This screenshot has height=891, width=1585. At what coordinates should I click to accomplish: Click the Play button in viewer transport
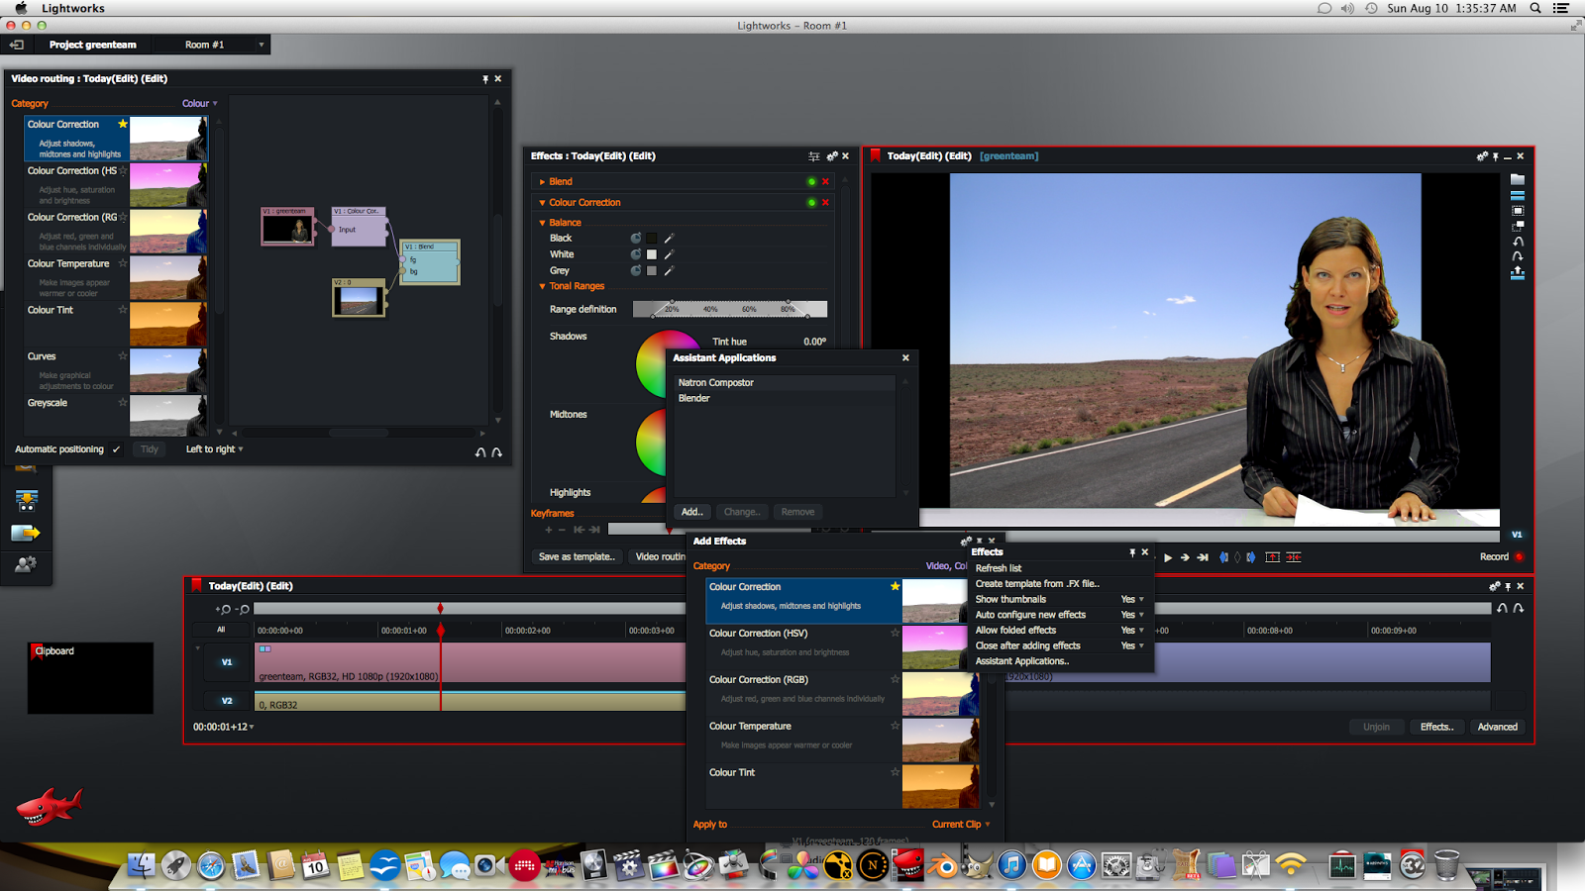[1168, 557]
